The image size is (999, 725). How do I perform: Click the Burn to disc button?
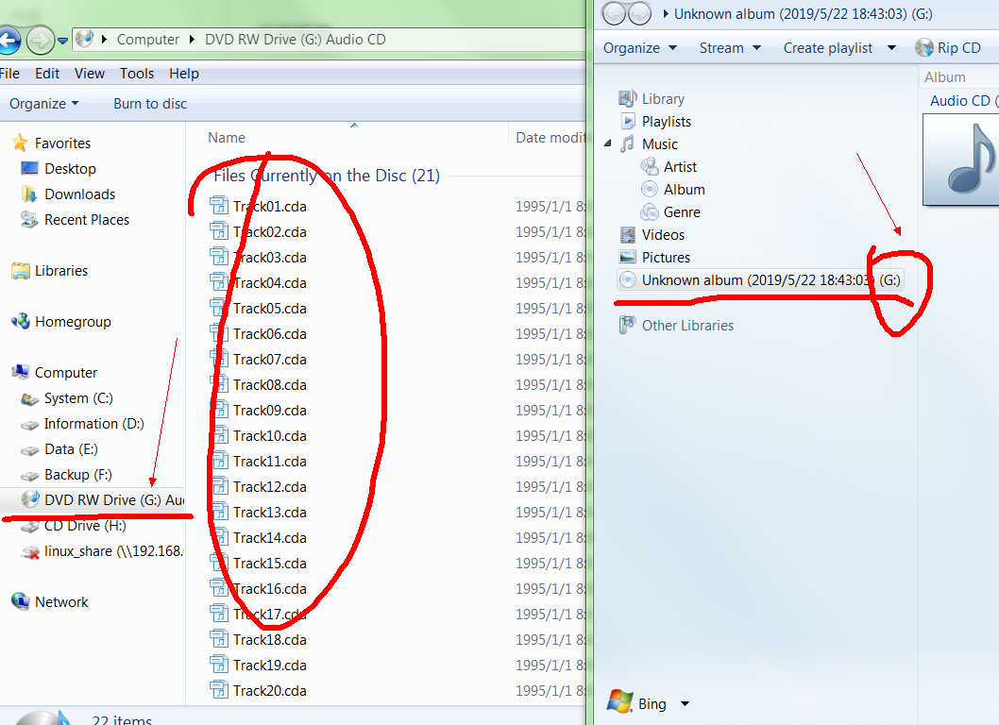coord(150,104)
